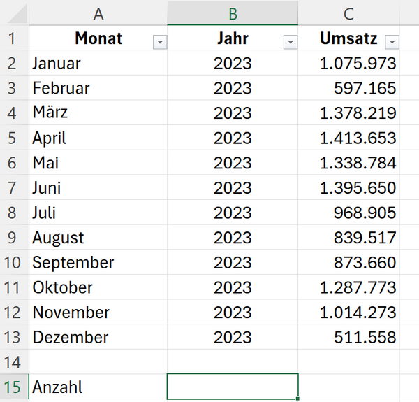Viewport: 419px width, 402px height.
Task: Select row 14 header
Action: (x=12, y=362)
